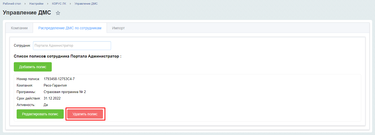Image resolution: width=375 pixels, height=135 pixels.
Task: Switch to the Компании tab
Action: [19, 28]
